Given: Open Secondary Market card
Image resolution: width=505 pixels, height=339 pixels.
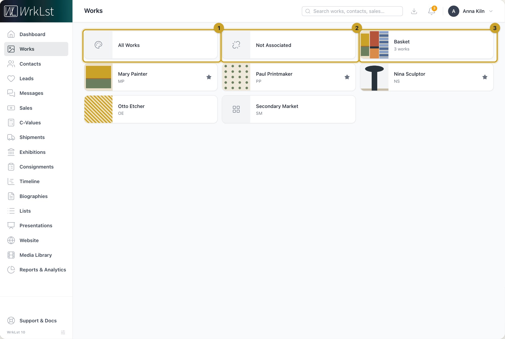Looking at the screenshot, I should (289, 109).
